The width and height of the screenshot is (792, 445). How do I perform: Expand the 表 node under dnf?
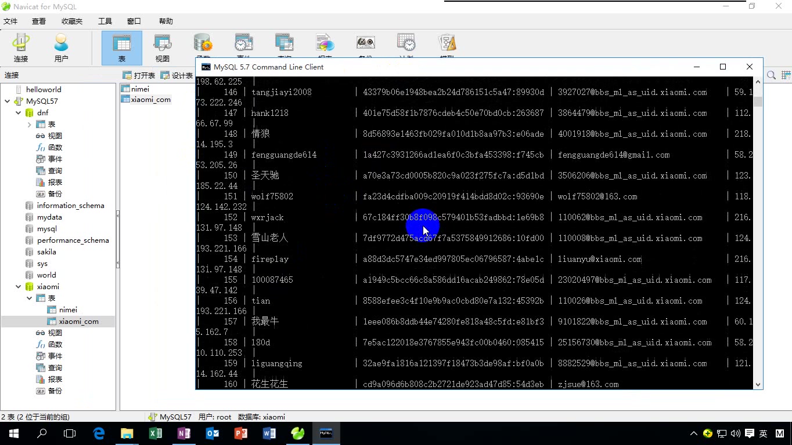point(30,125)
